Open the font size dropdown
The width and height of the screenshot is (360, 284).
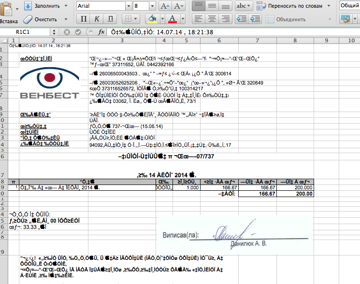tap(152, 6)
